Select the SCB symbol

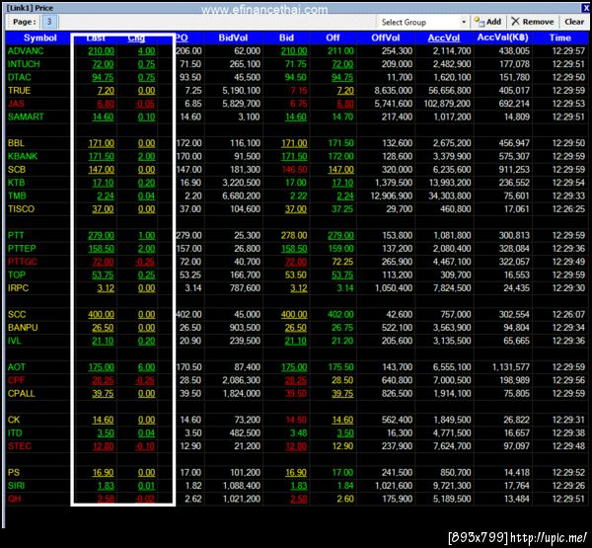[x=17, y=170]
